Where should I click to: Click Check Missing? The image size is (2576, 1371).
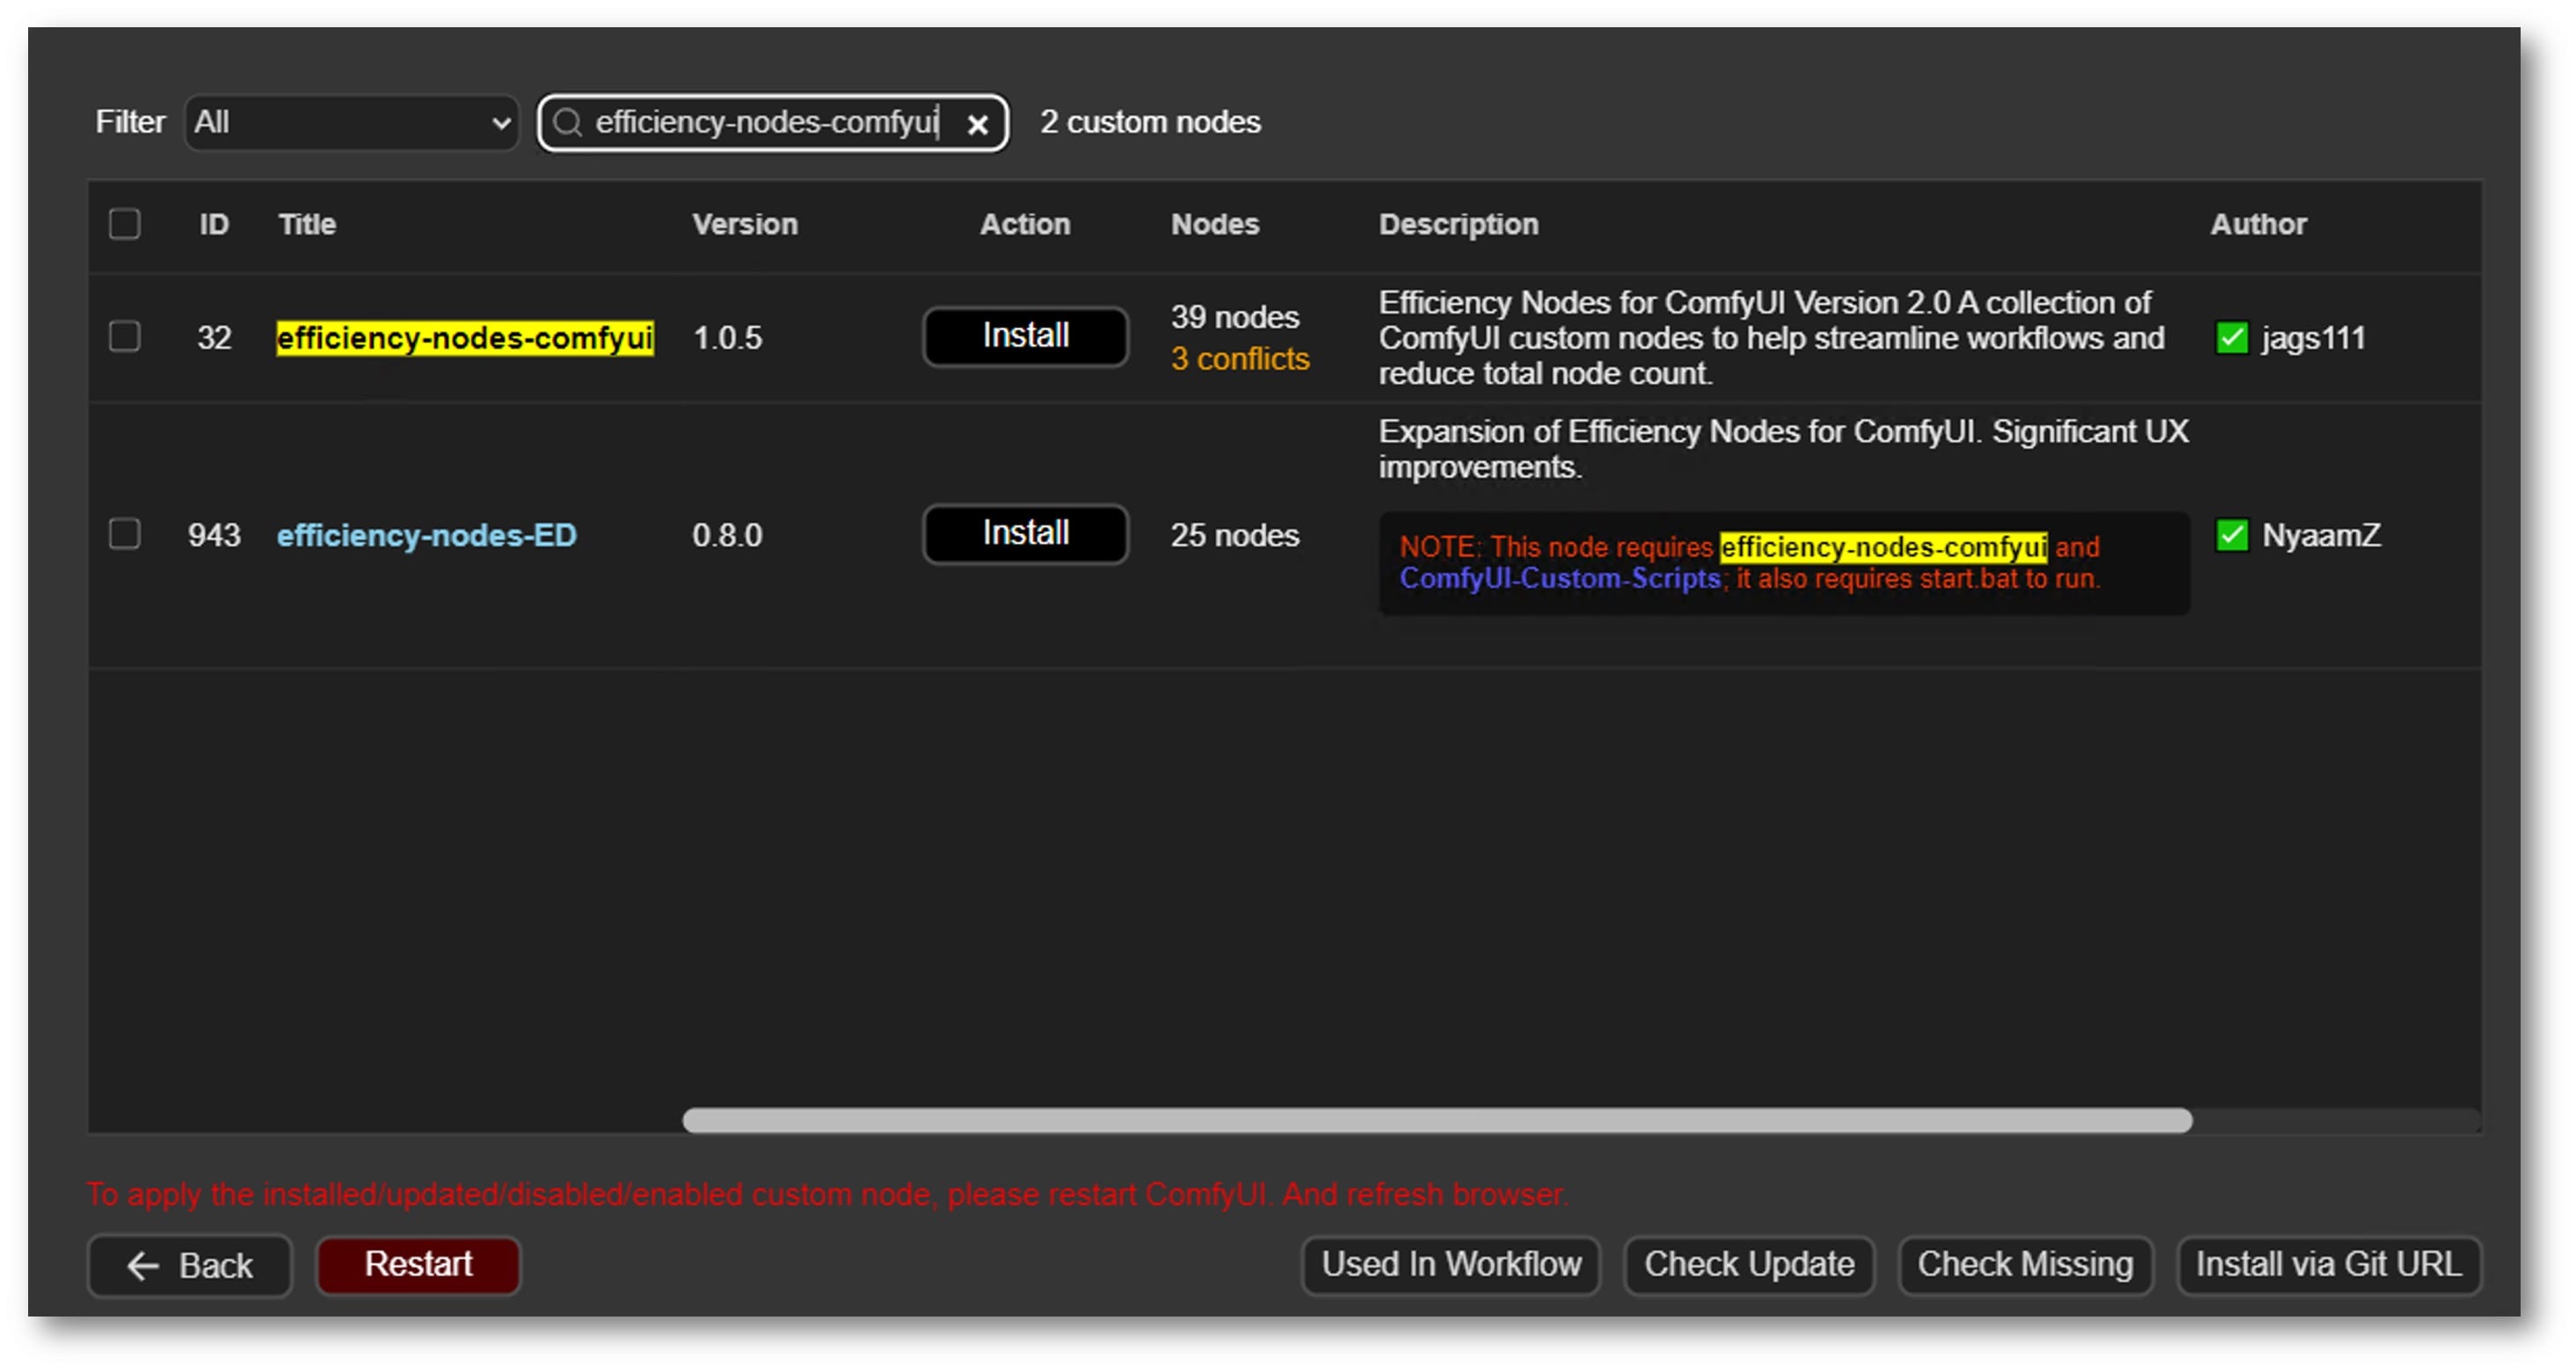click(2025, 1265)
